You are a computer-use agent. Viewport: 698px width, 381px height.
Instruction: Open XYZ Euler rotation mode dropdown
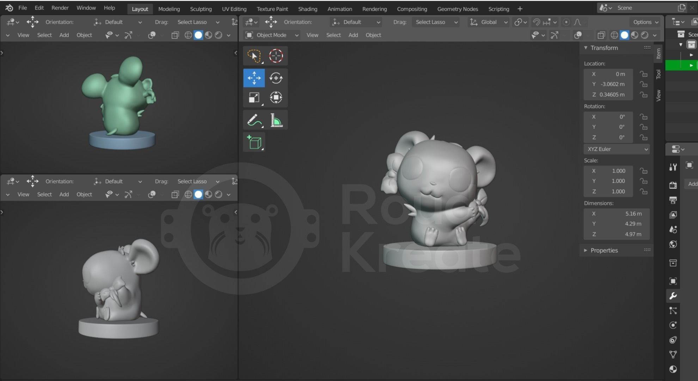617,149
